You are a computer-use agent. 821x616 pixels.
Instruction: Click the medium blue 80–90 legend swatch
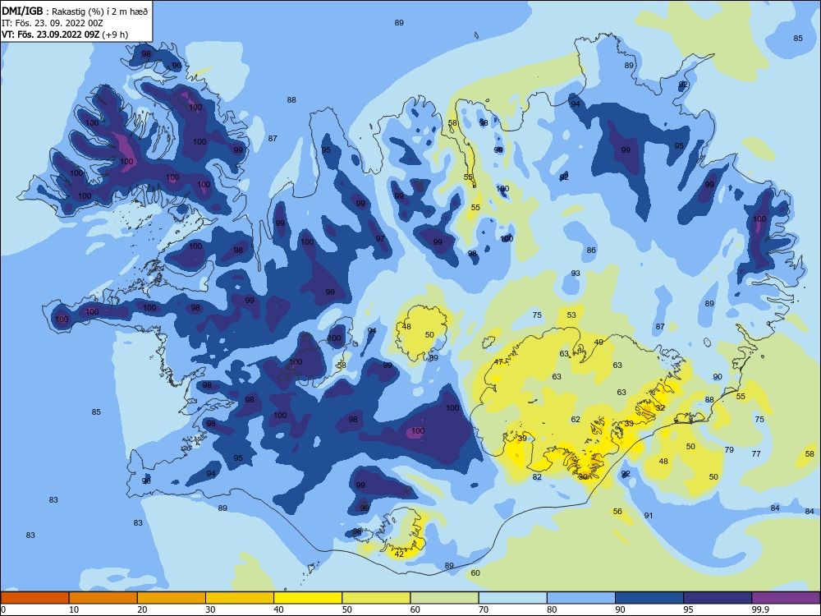pos(581,598)
